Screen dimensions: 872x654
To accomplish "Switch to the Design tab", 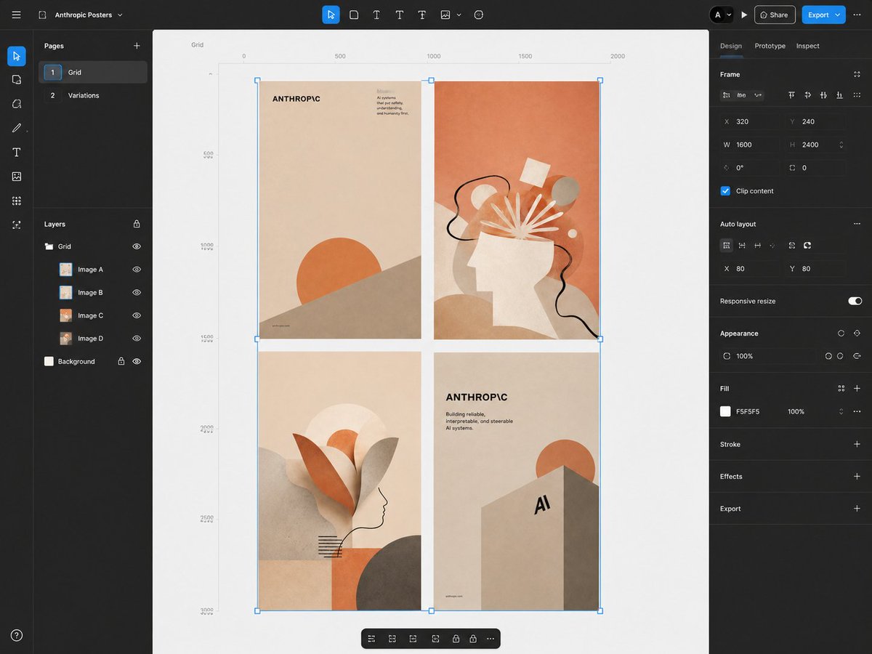I will [731, 46].
